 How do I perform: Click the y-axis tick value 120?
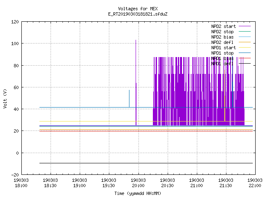click(x=15, y=22)
